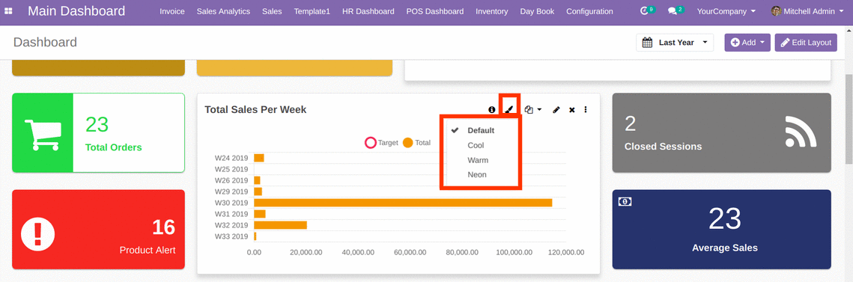Remove chart with the X icon
The width and height of the screenshot is (853, 282).
pos(571,110)
